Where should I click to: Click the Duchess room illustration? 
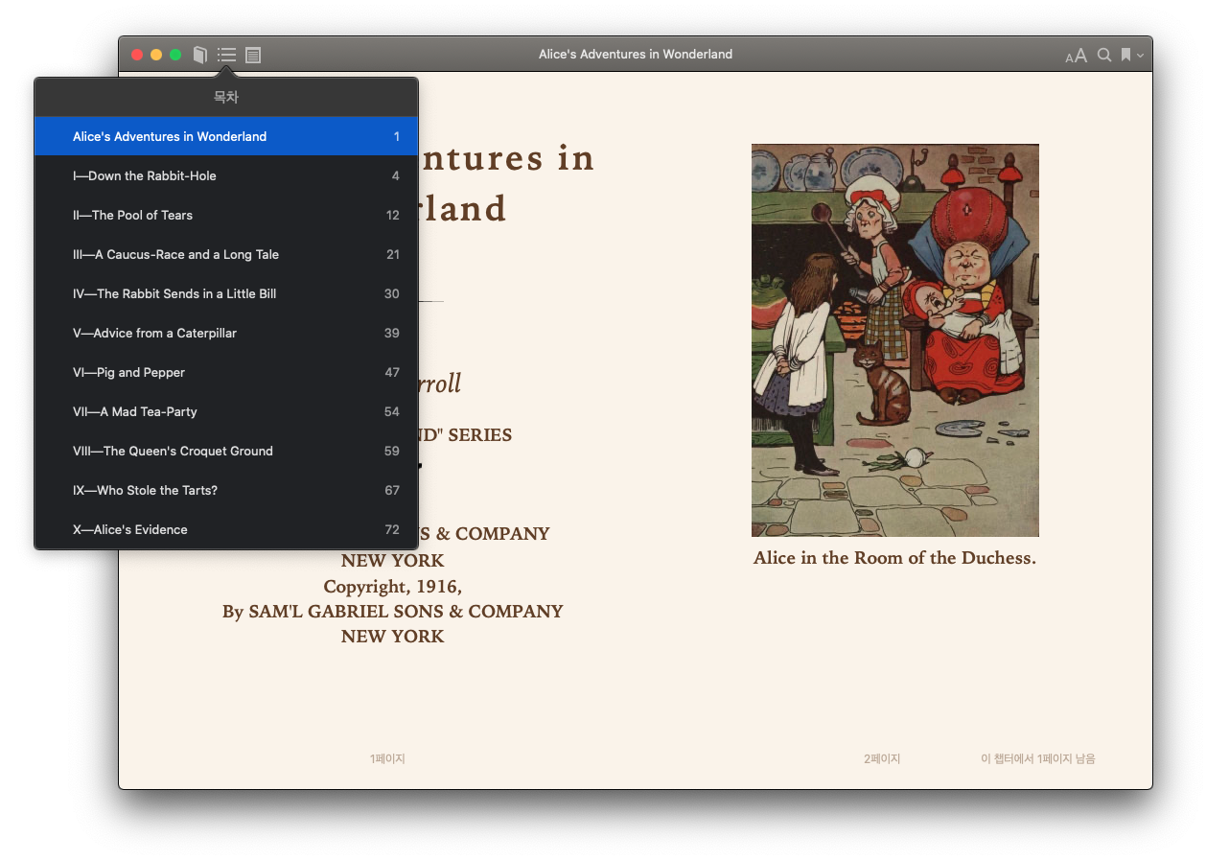(895, 340)
